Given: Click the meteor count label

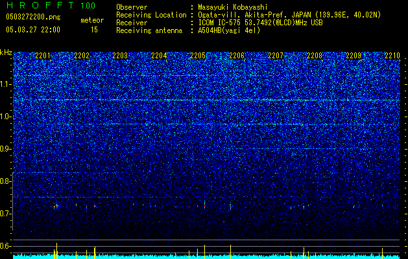Looking at the screenshot, I should pos(92,20).
